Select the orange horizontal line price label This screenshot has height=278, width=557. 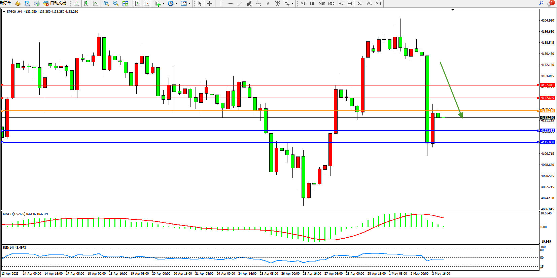[547, 110]
